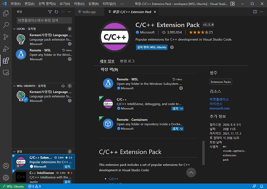Open Remote Explorer view
Screen dimensions: 267x189
point(6,73)
